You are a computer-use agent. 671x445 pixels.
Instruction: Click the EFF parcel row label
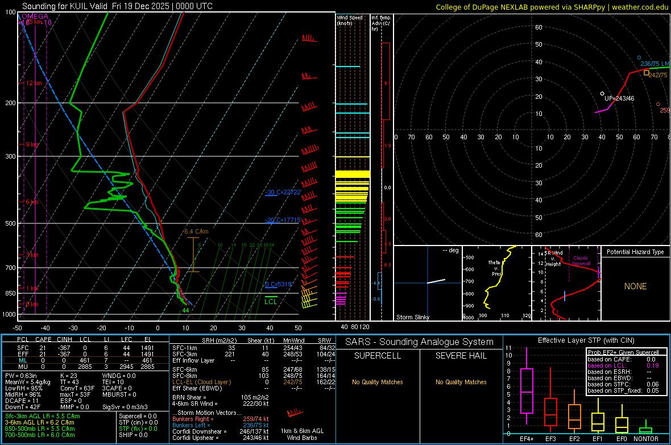click(x=23, y=354)
